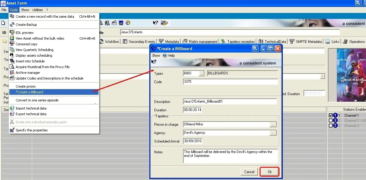Screen dimensions: 366x180
Task: Enable the Channel 2 station checkbox
Action: click(331, 121)
